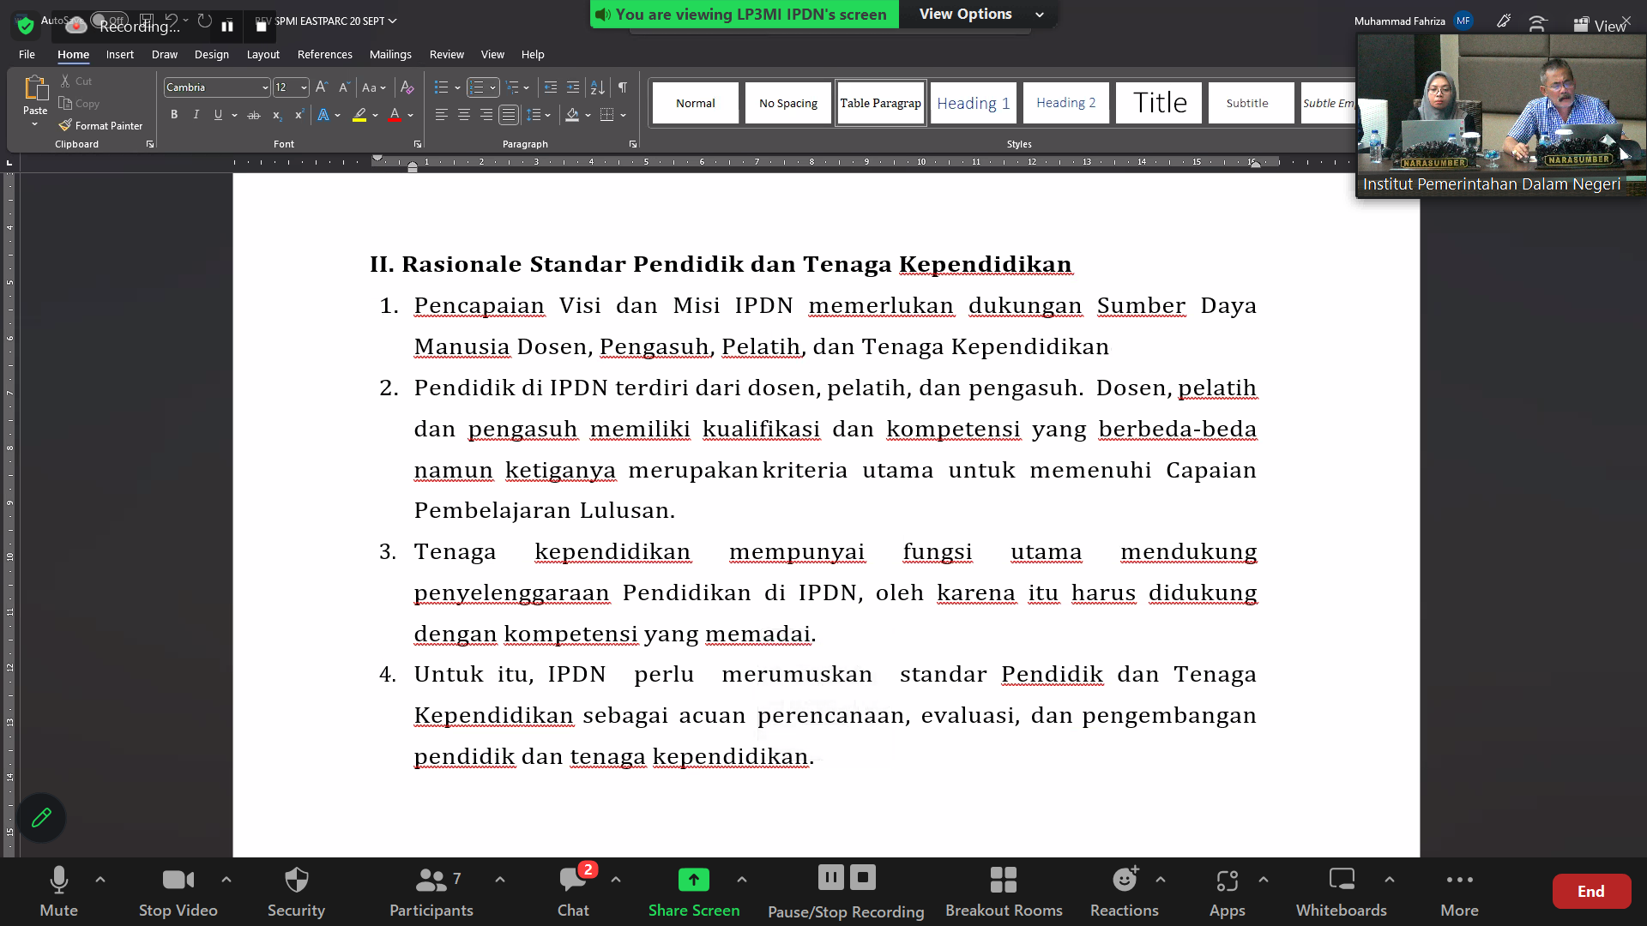Click the Borders icon
Image resolution: width=1647 pixels, height=926 pixels.
coord(607,115)
